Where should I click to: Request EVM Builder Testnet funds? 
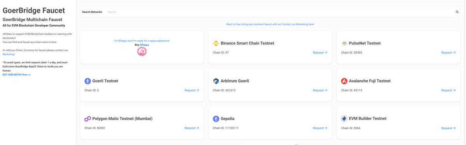point(448,128)
